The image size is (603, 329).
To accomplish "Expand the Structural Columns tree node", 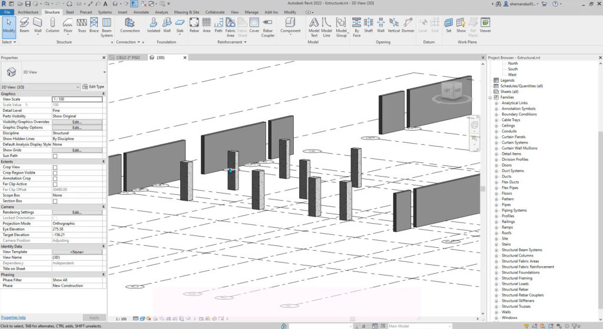I will coord(496,255).
